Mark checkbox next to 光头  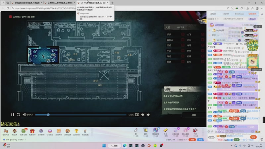pos(203,40)
